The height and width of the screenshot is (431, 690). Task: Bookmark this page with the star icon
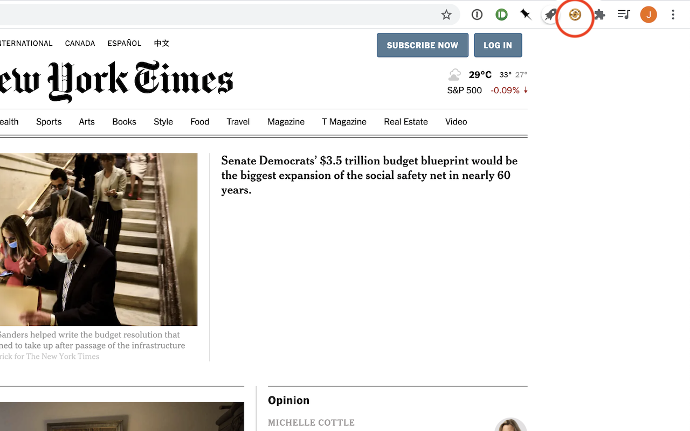pyautogui.click(x=446, y=15)
